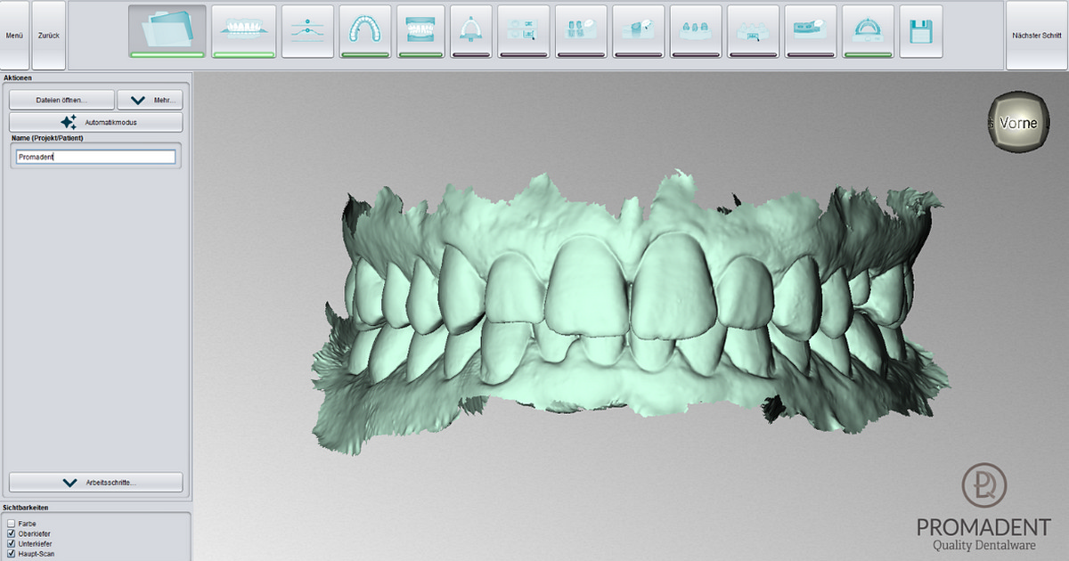
Task: Expand the Mehr... dropdown
Action: (x=150, y=99)
